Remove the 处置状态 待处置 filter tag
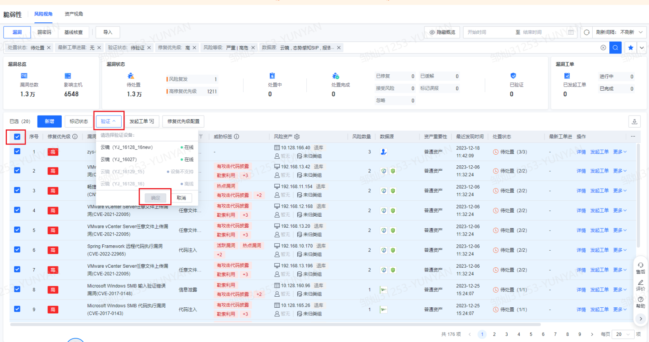Screen dimensions: 649x342 coord(49,48)
